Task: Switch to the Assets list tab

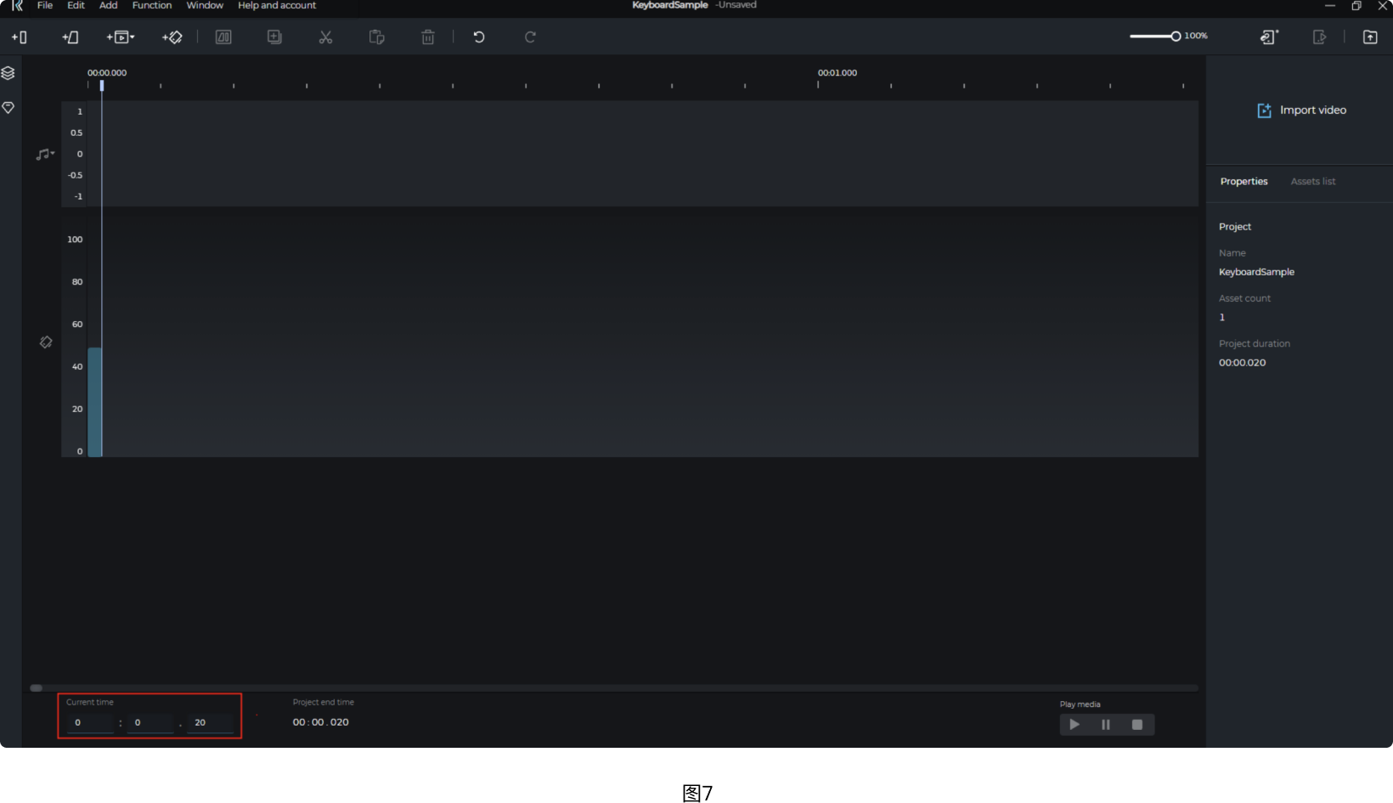Action: tap(1312, 181)
